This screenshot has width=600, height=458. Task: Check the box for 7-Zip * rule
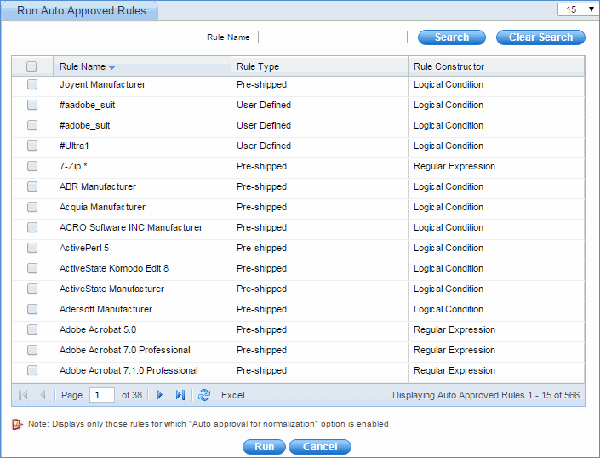pyautogui.click(x=32, y=166)
